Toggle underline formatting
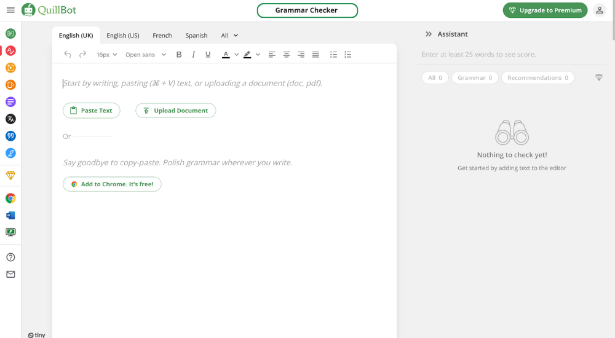Viewport: 615px width, 338px height. click(208, 55)
